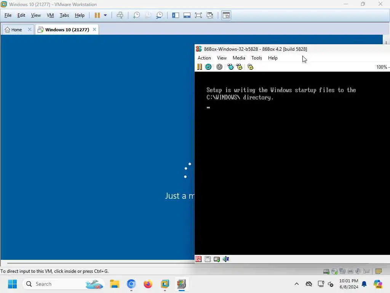Open VMware Tabs menu
Screen dimensions: 390x293
[64, 15]
